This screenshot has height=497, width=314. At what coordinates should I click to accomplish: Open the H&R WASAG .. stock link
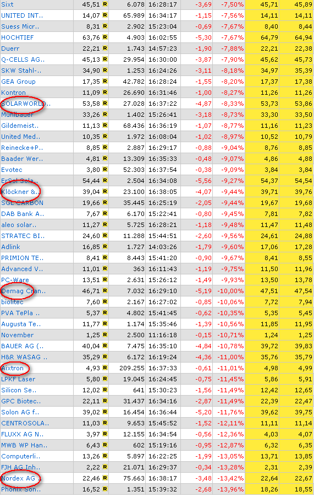click(x=24, y=357)
